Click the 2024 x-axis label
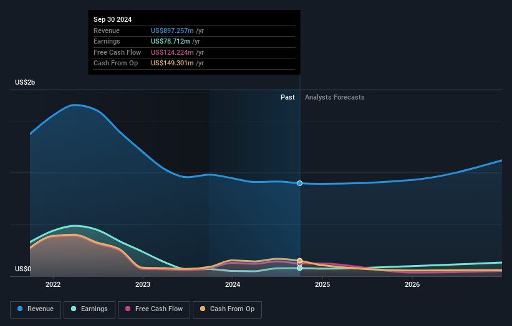 (x=233, y=285)
